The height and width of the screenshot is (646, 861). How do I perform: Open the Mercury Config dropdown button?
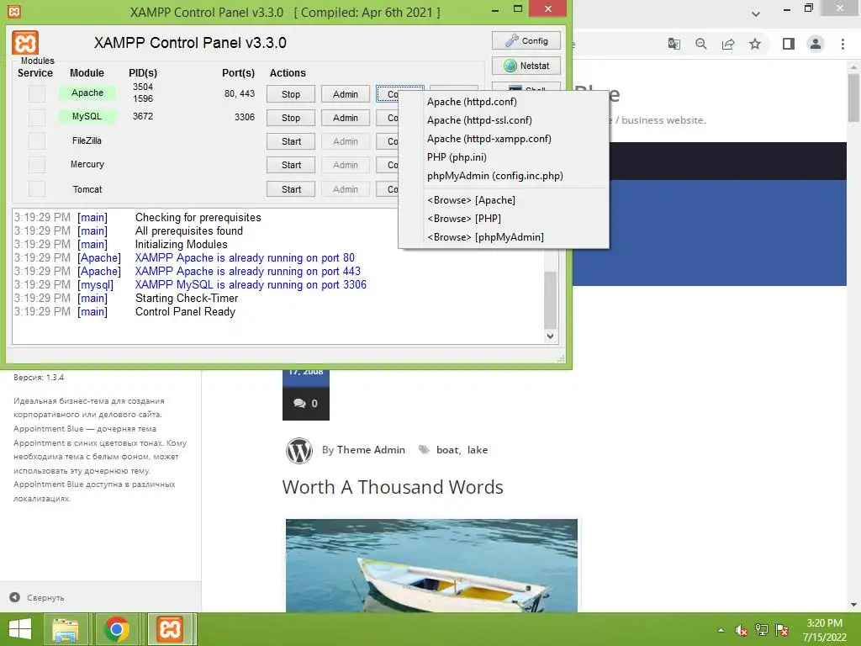[387, 165]
